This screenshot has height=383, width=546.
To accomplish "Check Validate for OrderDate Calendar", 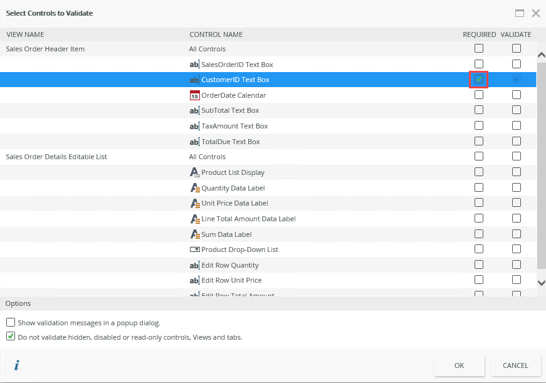I will [x=517, y=95].
